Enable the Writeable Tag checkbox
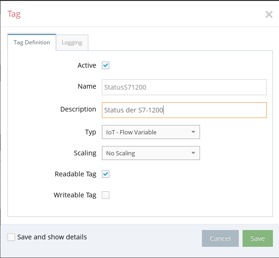This screenshot has height=258, width=279. tap(106, 195)
